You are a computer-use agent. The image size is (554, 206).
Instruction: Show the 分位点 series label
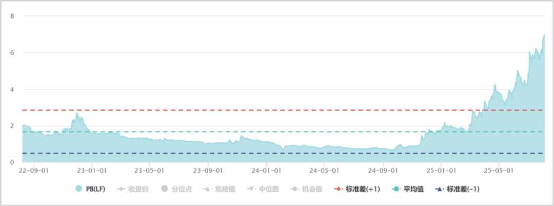pyautogui.click(x=182, y=189)
